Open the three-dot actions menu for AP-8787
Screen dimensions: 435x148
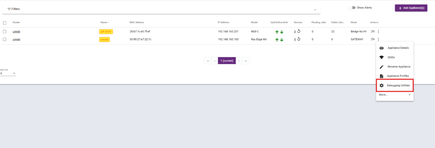pos(378,31)
